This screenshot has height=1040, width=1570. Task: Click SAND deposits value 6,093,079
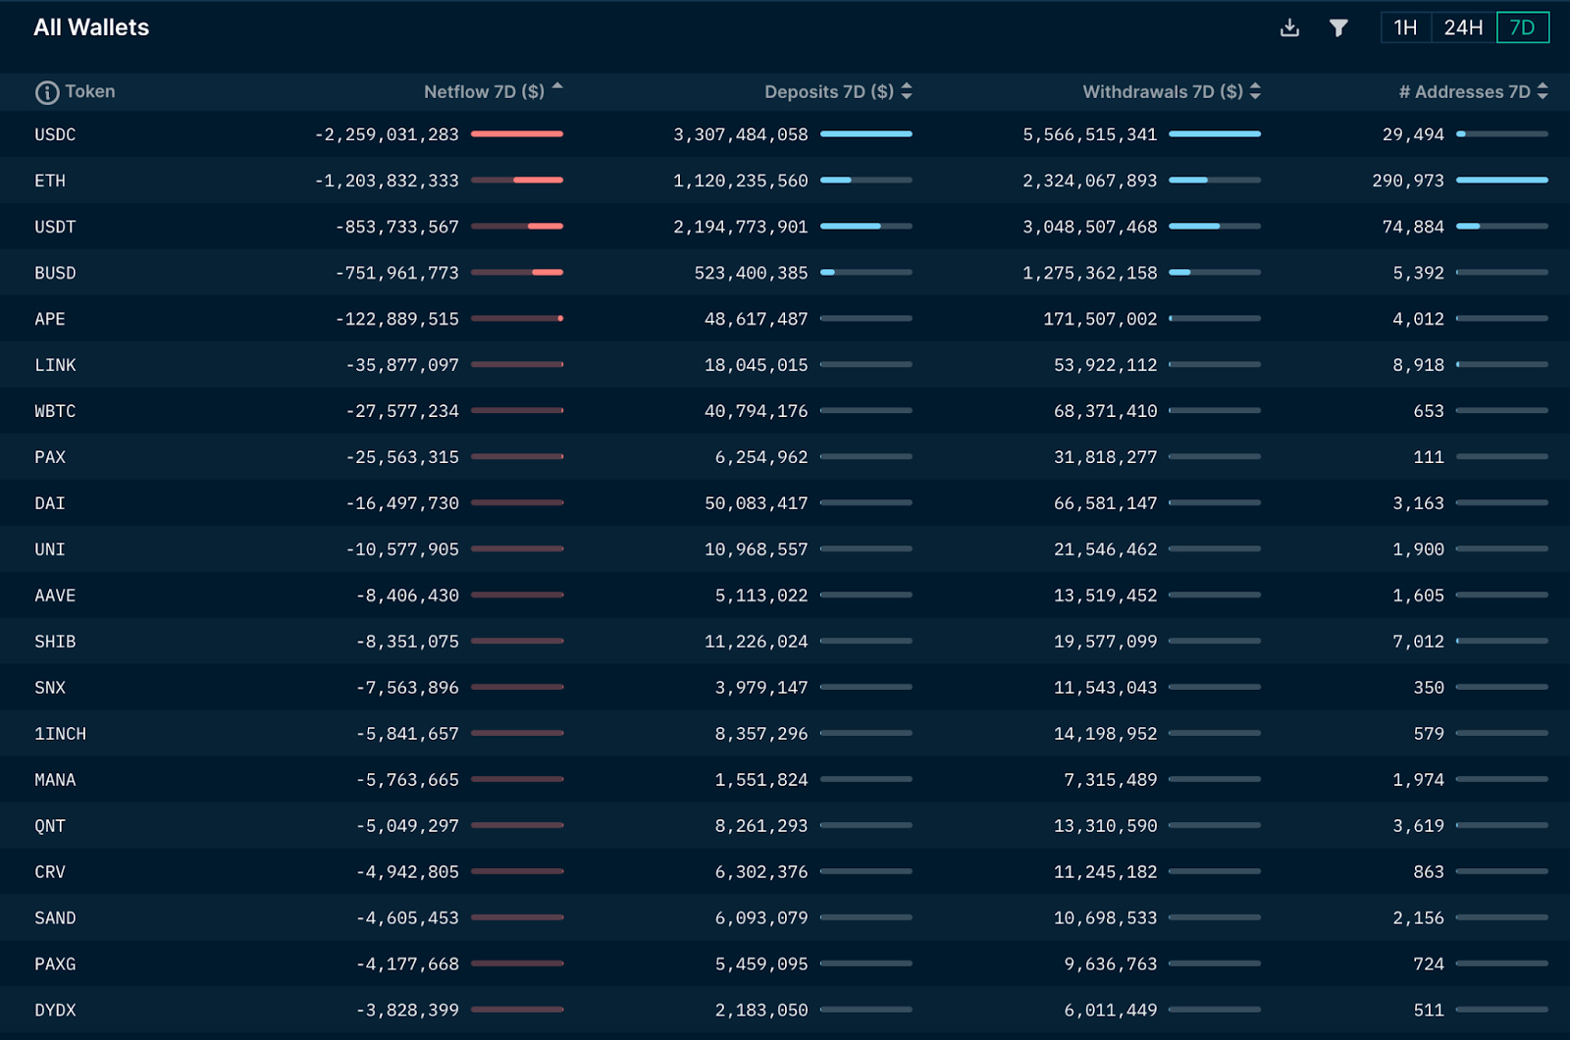click(761, 918)
